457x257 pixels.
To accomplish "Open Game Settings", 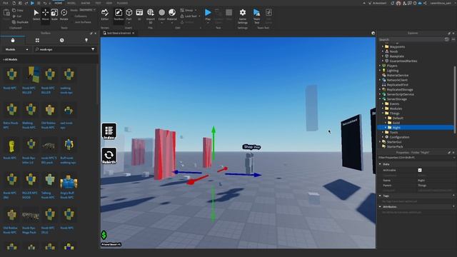I will [x=243, y=16].
